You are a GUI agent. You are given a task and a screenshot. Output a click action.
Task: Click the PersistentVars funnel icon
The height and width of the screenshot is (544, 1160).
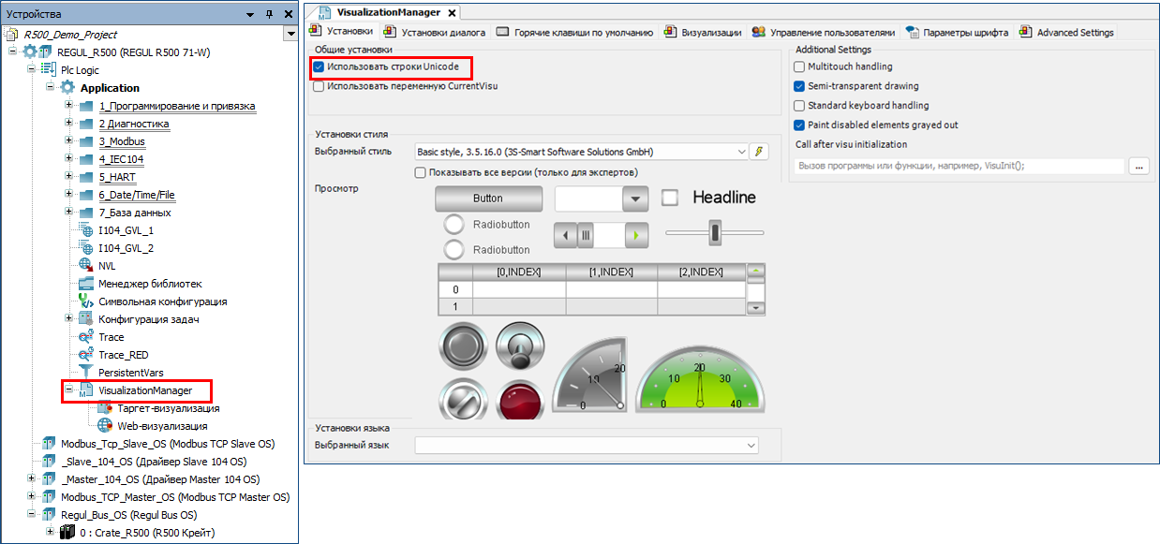[x=86, y=373]
